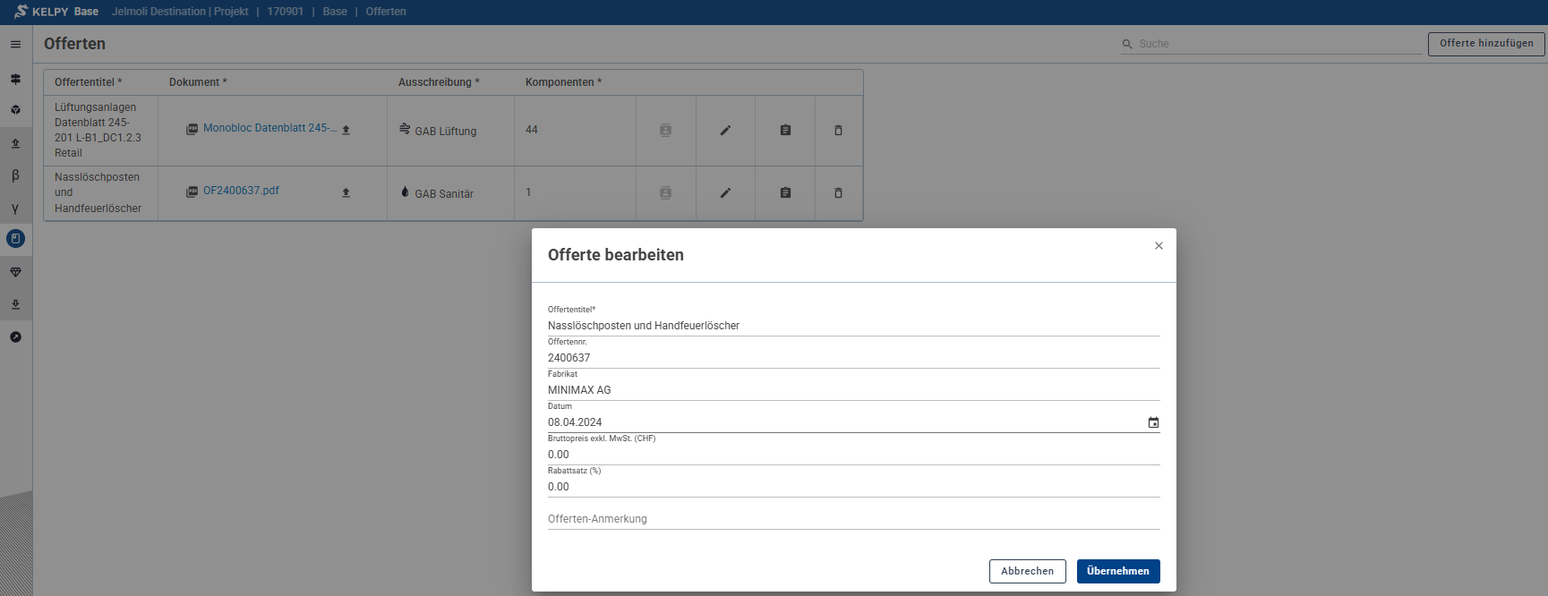Click Offerte hinzufügen button

pos(1485,44)
